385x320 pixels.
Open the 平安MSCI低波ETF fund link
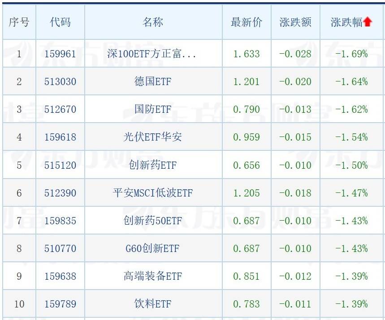153,193
